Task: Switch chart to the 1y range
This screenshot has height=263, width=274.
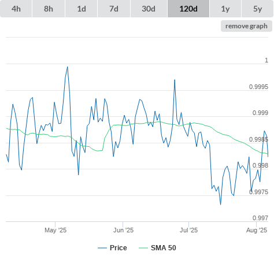Action: tap(225, 9)
